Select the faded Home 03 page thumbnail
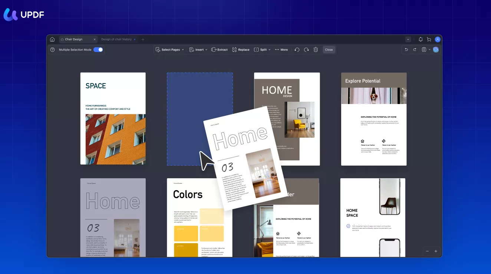Viewport: 491px width, 274px height. coord(113,217)
